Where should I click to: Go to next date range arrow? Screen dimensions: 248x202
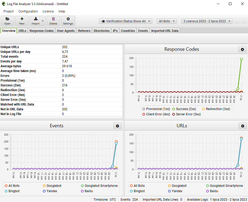tap(244, 21)
